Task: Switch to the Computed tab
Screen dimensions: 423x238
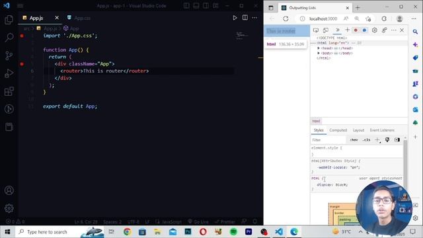Action: pos(338,130)
